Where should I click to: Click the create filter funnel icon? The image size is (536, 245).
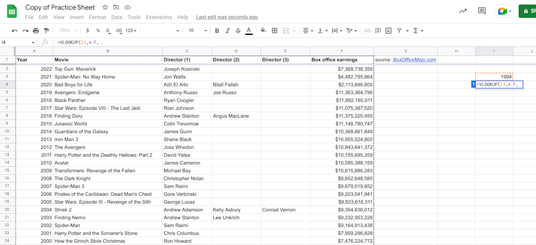click(x=399, y=30)
